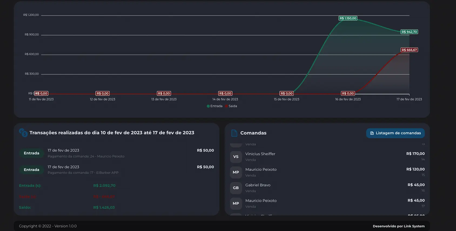Viewport: 456px width, 231px height.
Task: Click Gabriel Bravo's R$ 45,00 amount
Action: [416, 185]
